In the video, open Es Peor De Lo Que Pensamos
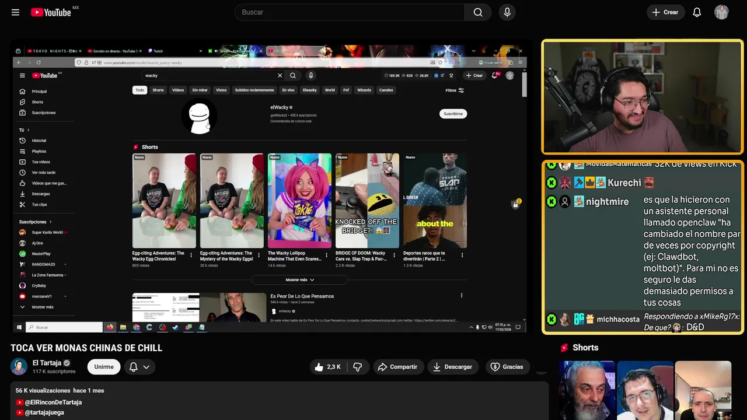Screen dimensions: 747x420 (302, 296)
